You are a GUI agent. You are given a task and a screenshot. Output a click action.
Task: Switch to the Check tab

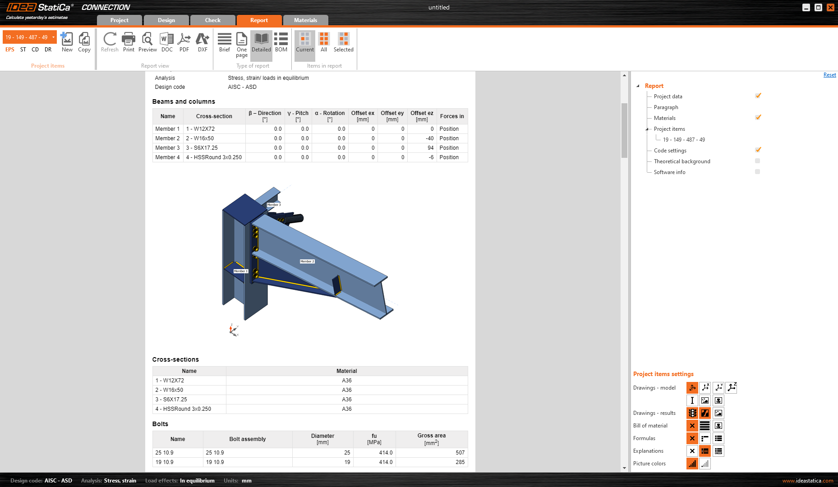click(x=212, y=20)
